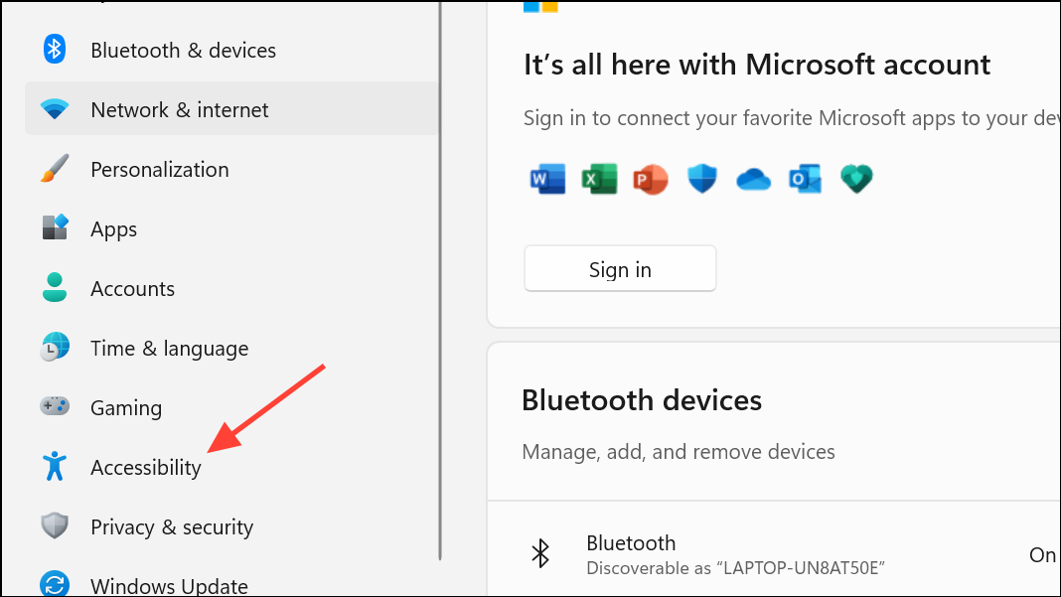Click the Apps sidebar icon

click(55, 228)
